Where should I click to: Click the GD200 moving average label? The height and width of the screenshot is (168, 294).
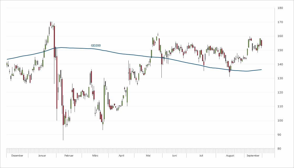click(96, 45)
